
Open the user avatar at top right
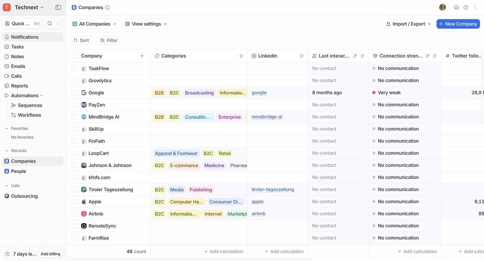(442, 8)
